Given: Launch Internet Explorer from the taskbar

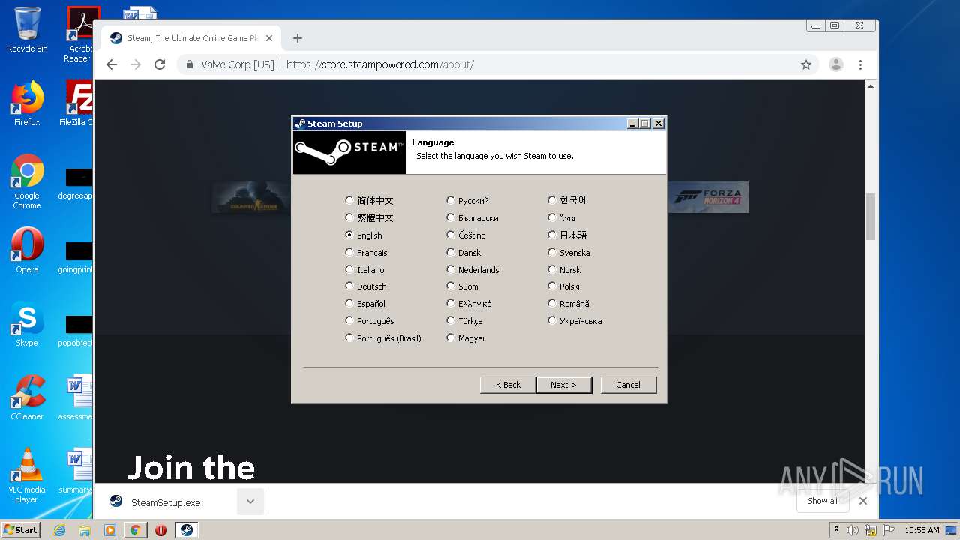Looking at the screenshot, I should (59, 530).
